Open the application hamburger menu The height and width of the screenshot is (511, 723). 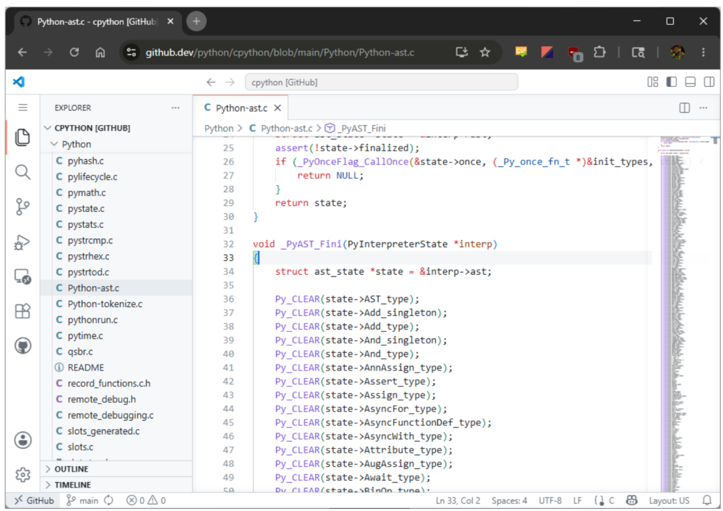(x=23, y=108)
